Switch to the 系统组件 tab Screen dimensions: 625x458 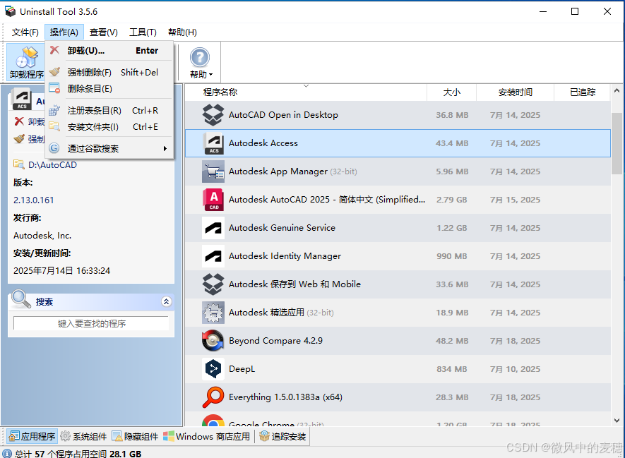(84, 437)
